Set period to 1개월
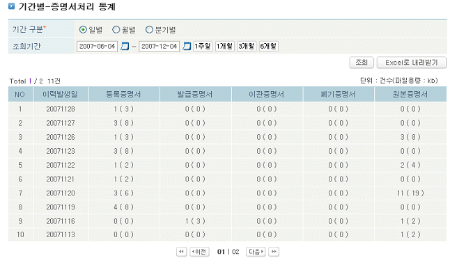This screenshot has height=265, width=450. 225,47
